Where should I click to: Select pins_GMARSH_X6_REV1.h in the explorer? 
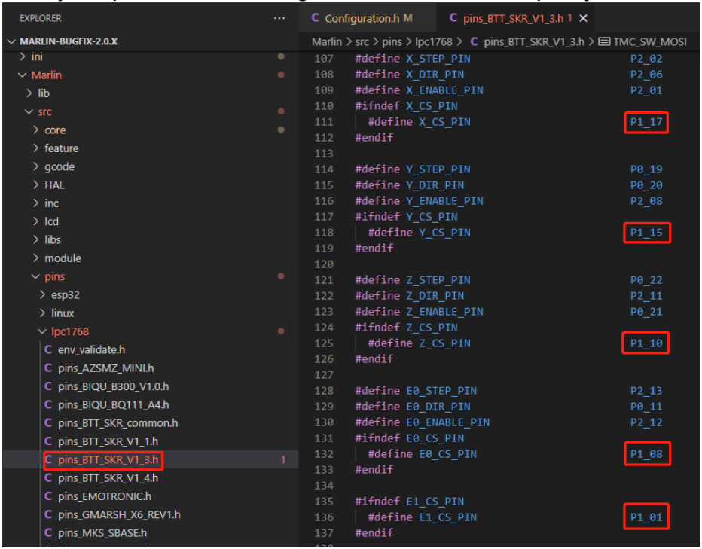coord(119,515)
